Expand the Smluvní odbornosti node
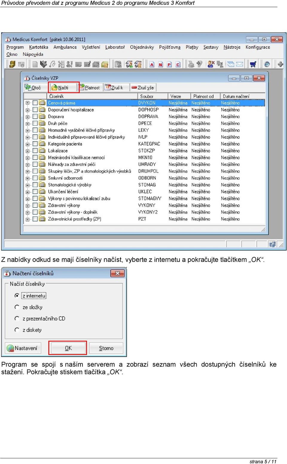The height and width of the screenshot is (464, 287). [28, 178]
